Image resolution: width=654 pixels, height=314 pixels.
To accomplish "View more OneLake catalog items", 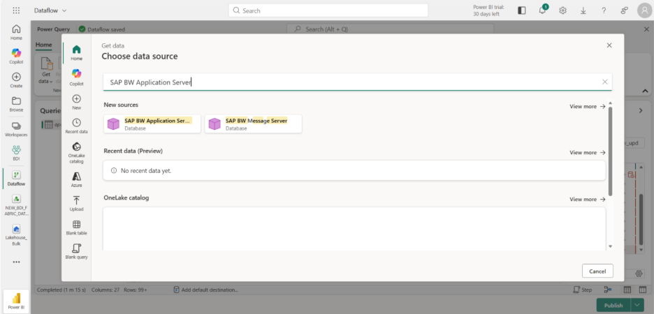I will click(x=587, y=200).
